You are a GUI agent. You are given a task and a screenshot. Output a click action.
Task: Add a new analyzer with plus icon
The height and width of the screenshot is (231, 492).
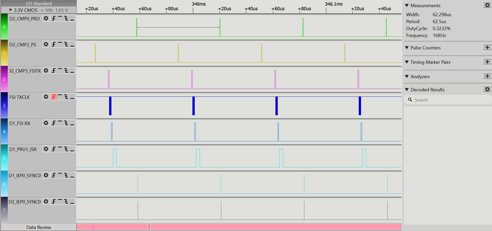[487, 76]
